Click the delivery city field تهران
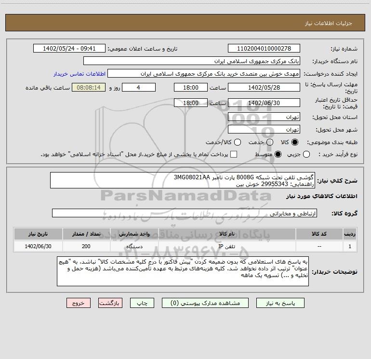 point(264,130)
